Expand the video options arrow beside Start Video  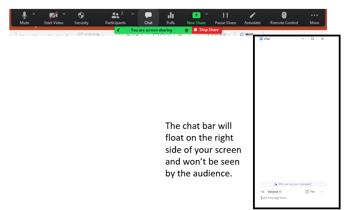(64, 14)
